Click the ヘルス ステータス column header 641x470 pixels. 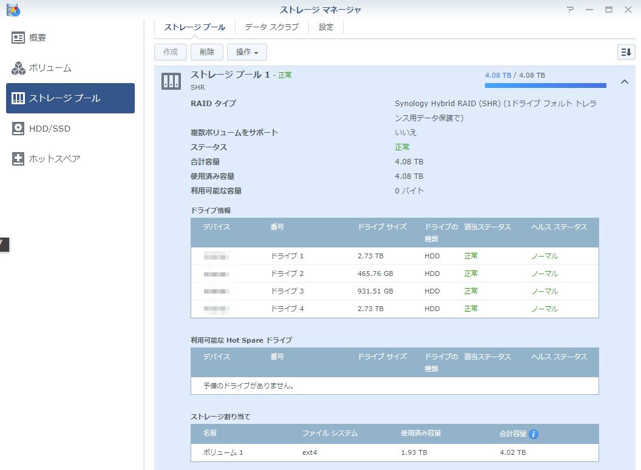tap(558, 227)
